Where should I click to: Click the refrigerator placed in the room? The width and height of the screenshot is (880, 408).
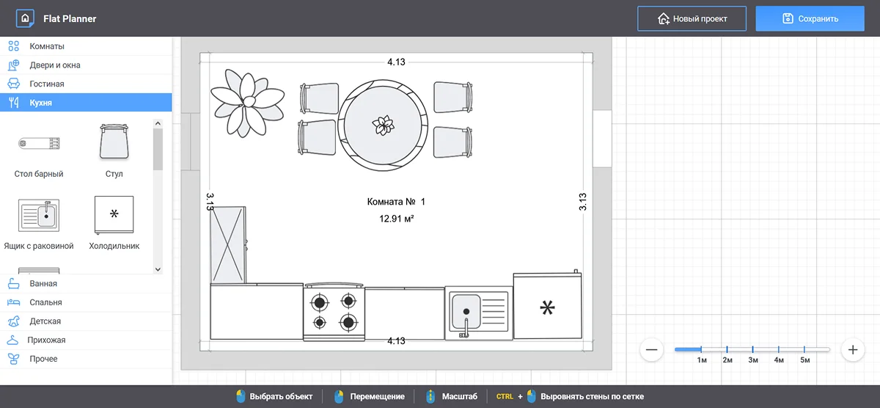click(547, 307)
